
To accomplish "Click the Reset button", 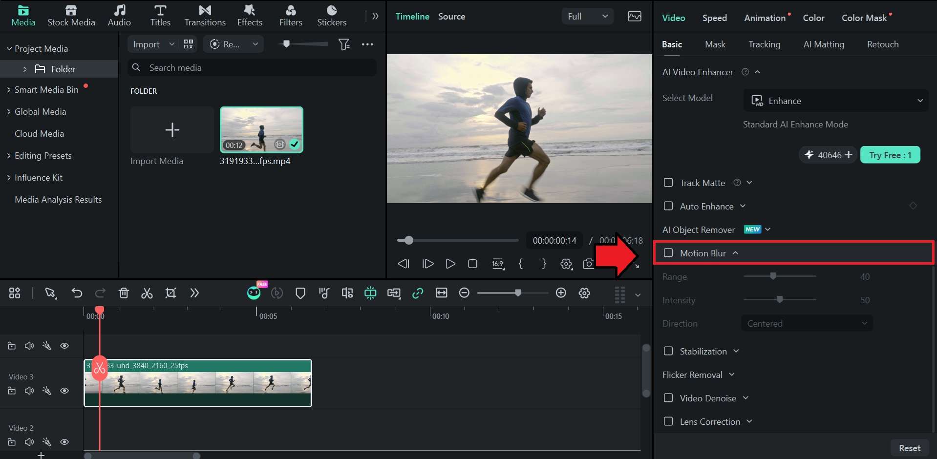I will pyautogui.click(x=909, y=448).
